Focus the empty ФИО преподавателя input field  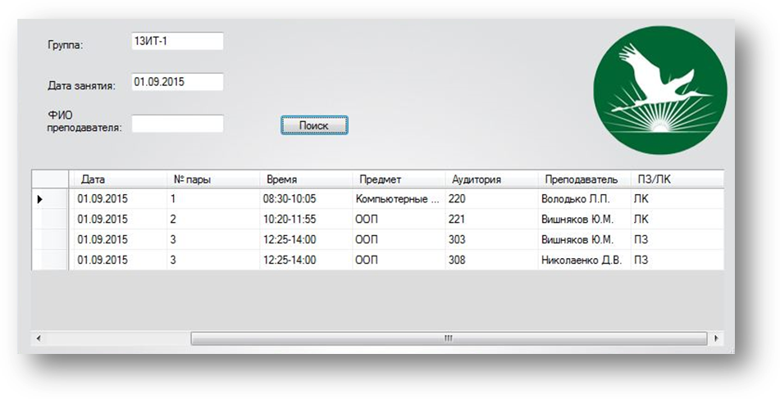point(177,124)
